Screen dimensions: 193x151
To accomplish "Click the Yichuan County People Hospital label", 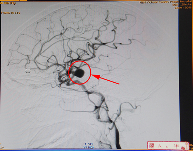I will point(166,2).
